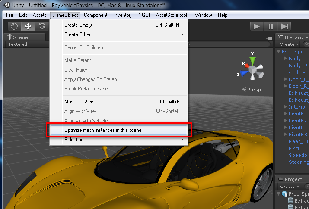The width and height of the screenshot is (309, 209).
Task: Expand PivotRL in Hierarchy
Action: click(x=285, y=127)
